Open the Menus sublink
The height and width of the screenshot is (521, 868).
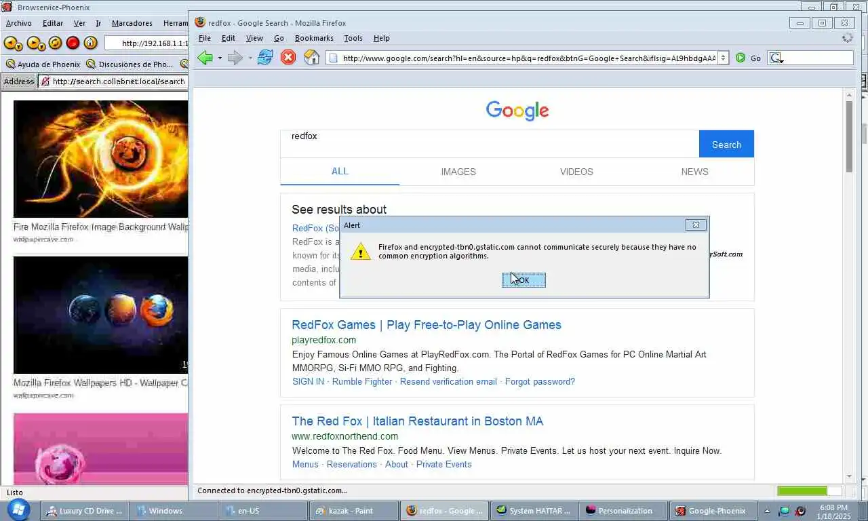pos(305,464)
